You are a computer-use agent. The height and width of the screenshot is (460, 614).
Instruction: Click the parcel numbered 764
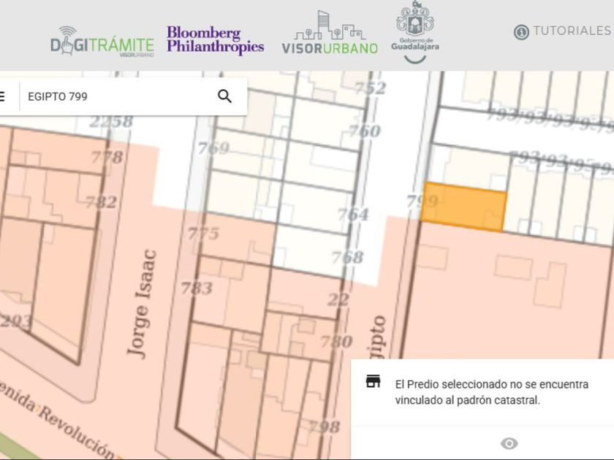pyautogui.click(x=353, y=215)
